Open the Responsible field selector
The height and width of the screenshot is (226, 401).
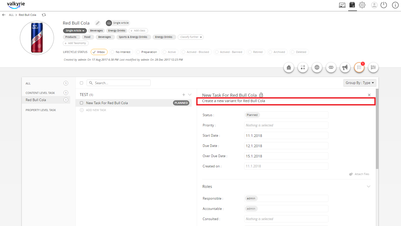286,198
